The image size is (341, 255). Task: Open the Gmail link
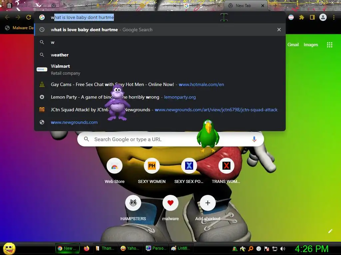pos(293,45)
